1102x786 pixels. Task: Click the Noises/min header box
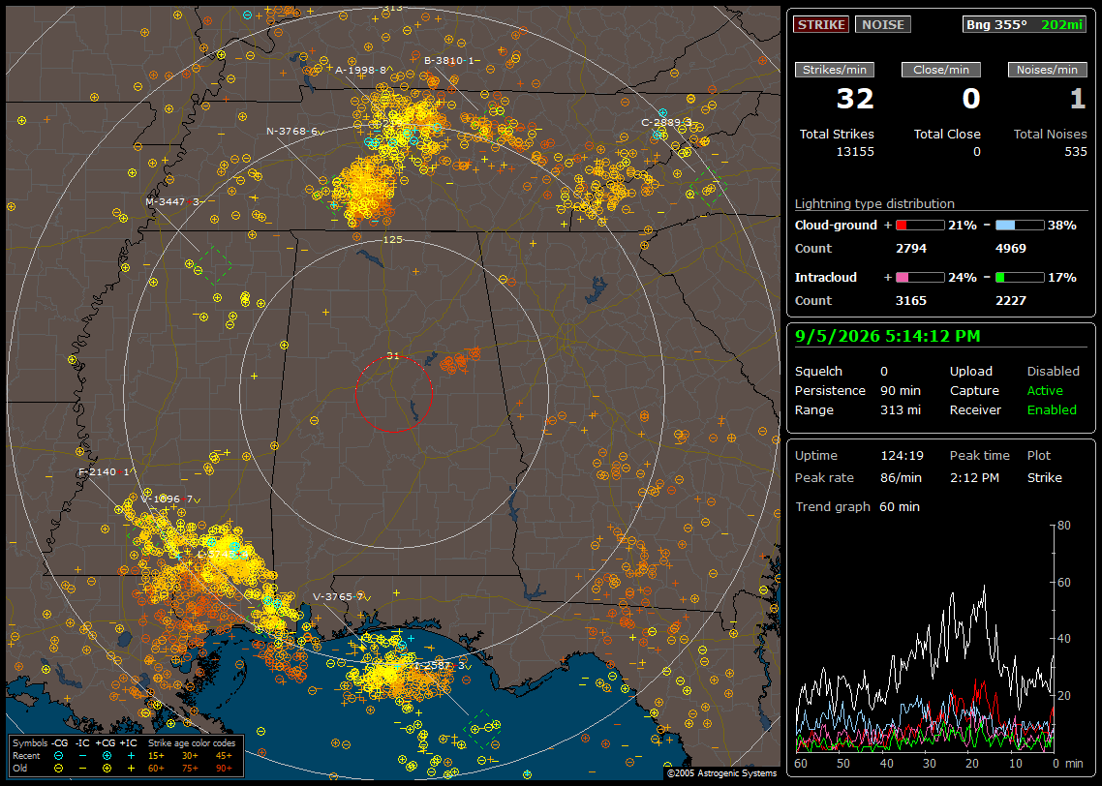pos(1047,70)
